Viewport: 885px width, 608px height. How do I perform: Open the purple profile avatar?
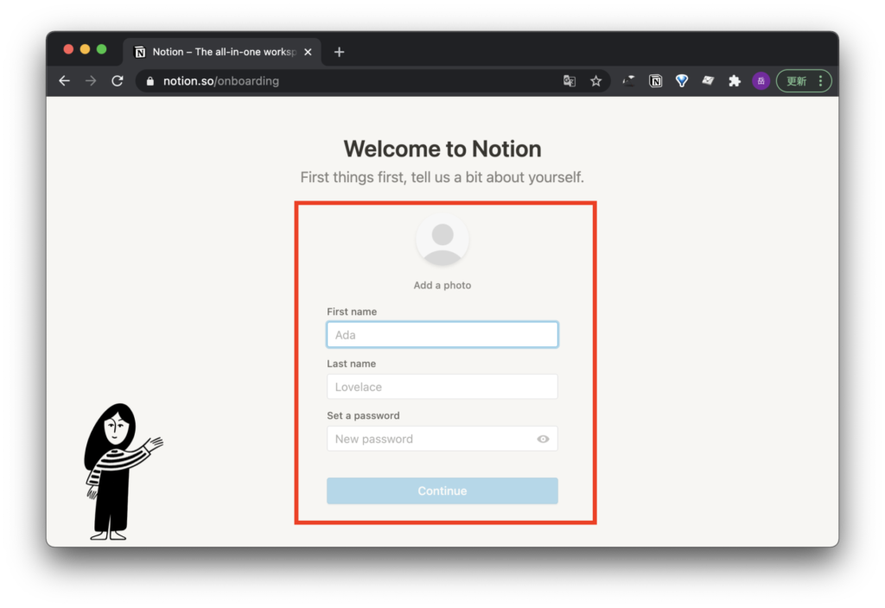761,80
